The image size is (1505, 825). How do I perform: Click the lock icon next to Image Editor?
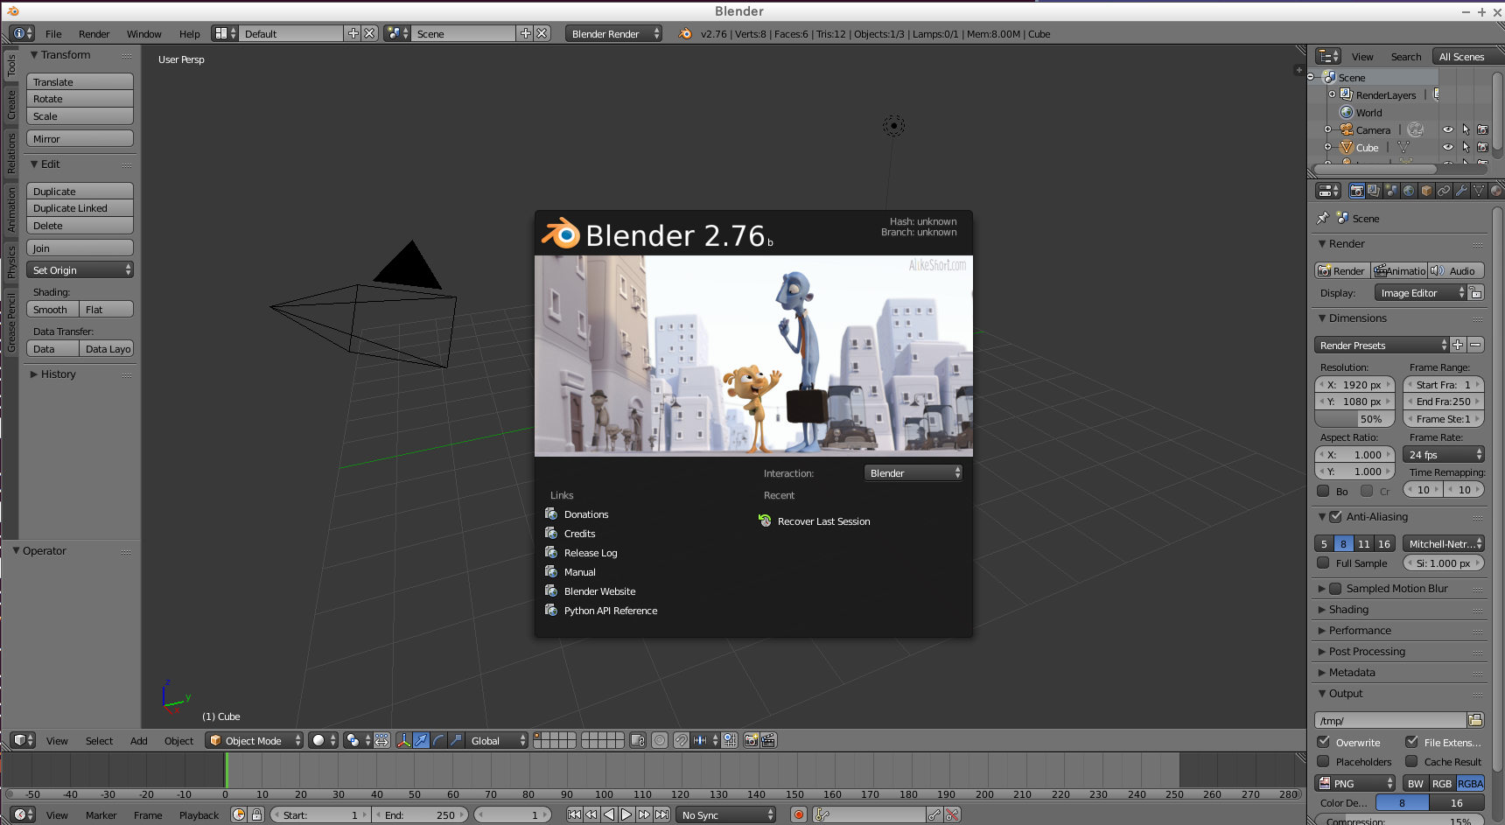1476,293
